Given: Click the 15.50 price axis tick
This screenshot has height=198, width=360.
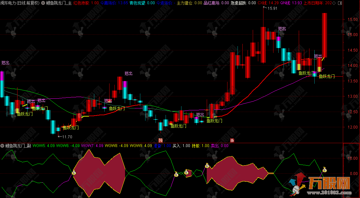Looking at the screenshot, I should [353, 19].
